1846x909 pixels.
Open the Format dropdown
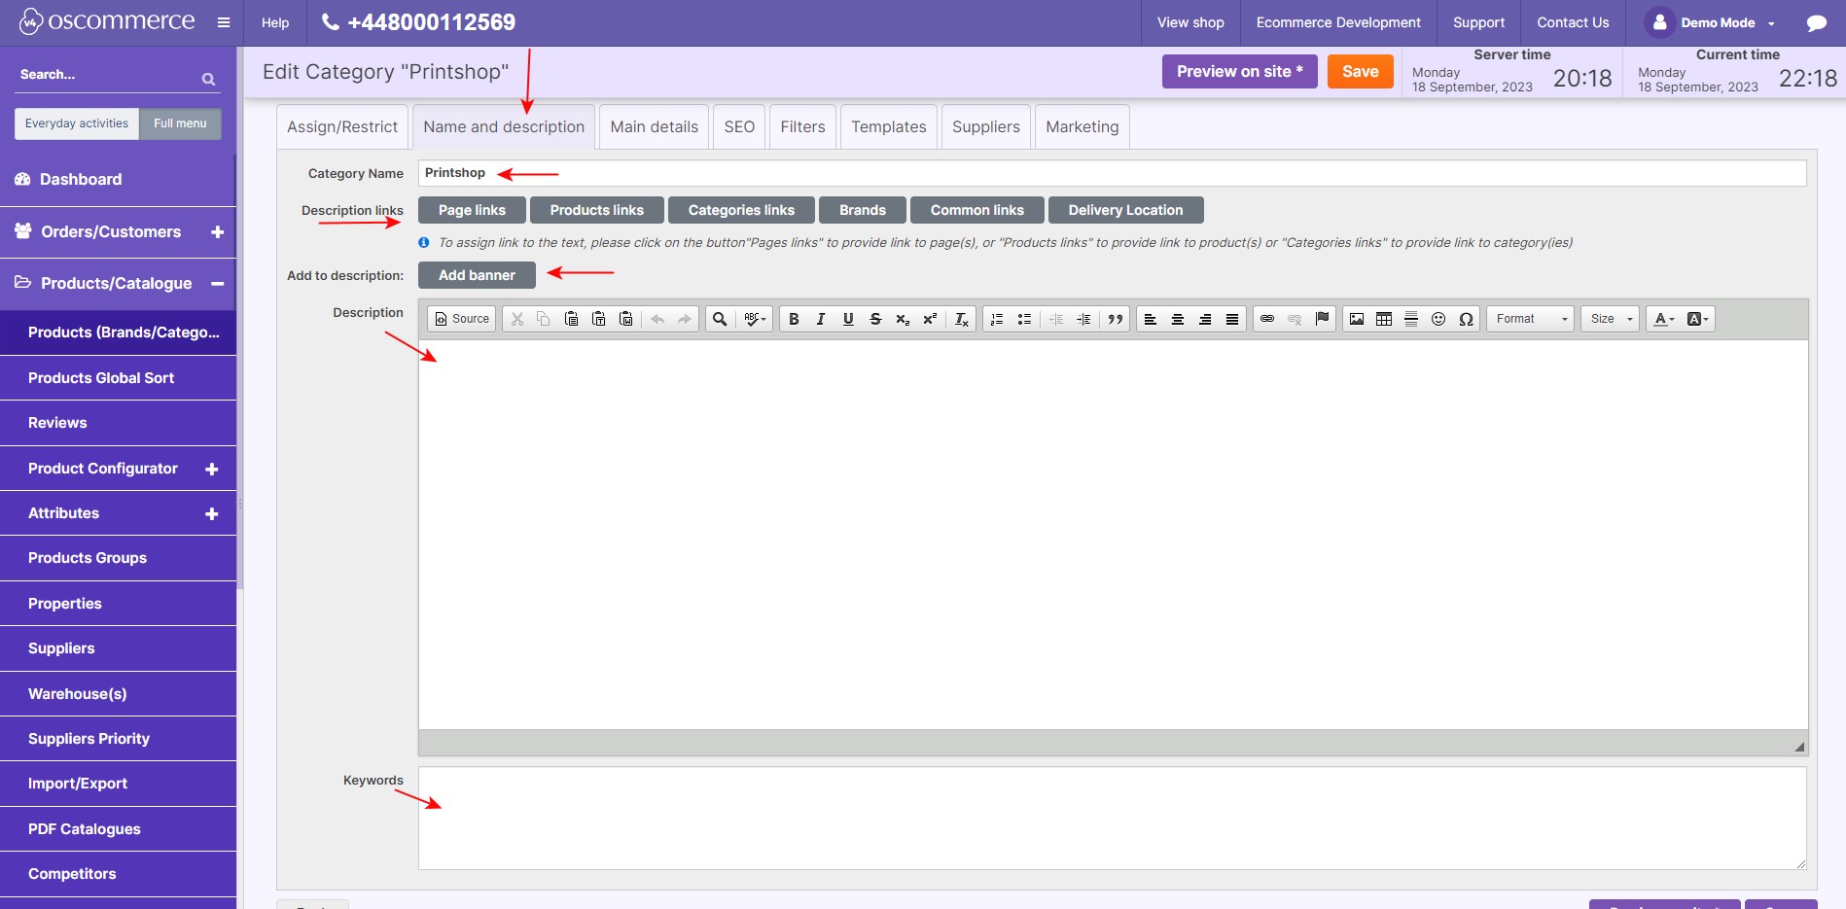pyautogui.click(x=1530, y=319)
